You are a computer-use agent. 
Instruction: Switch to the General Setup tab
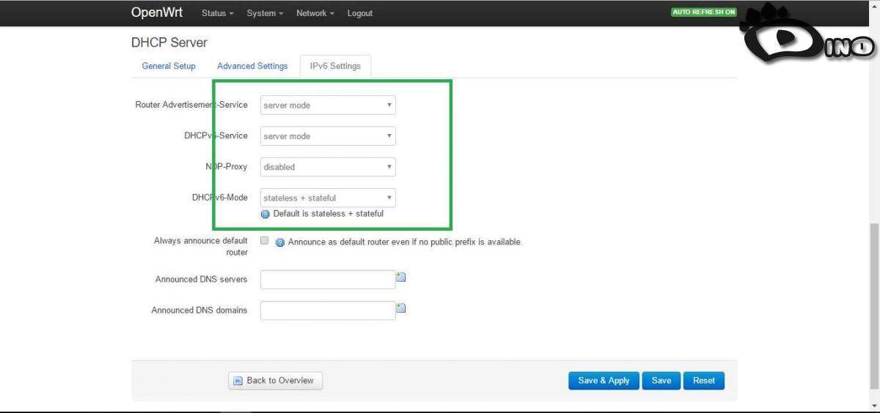[x=169, y=66]
